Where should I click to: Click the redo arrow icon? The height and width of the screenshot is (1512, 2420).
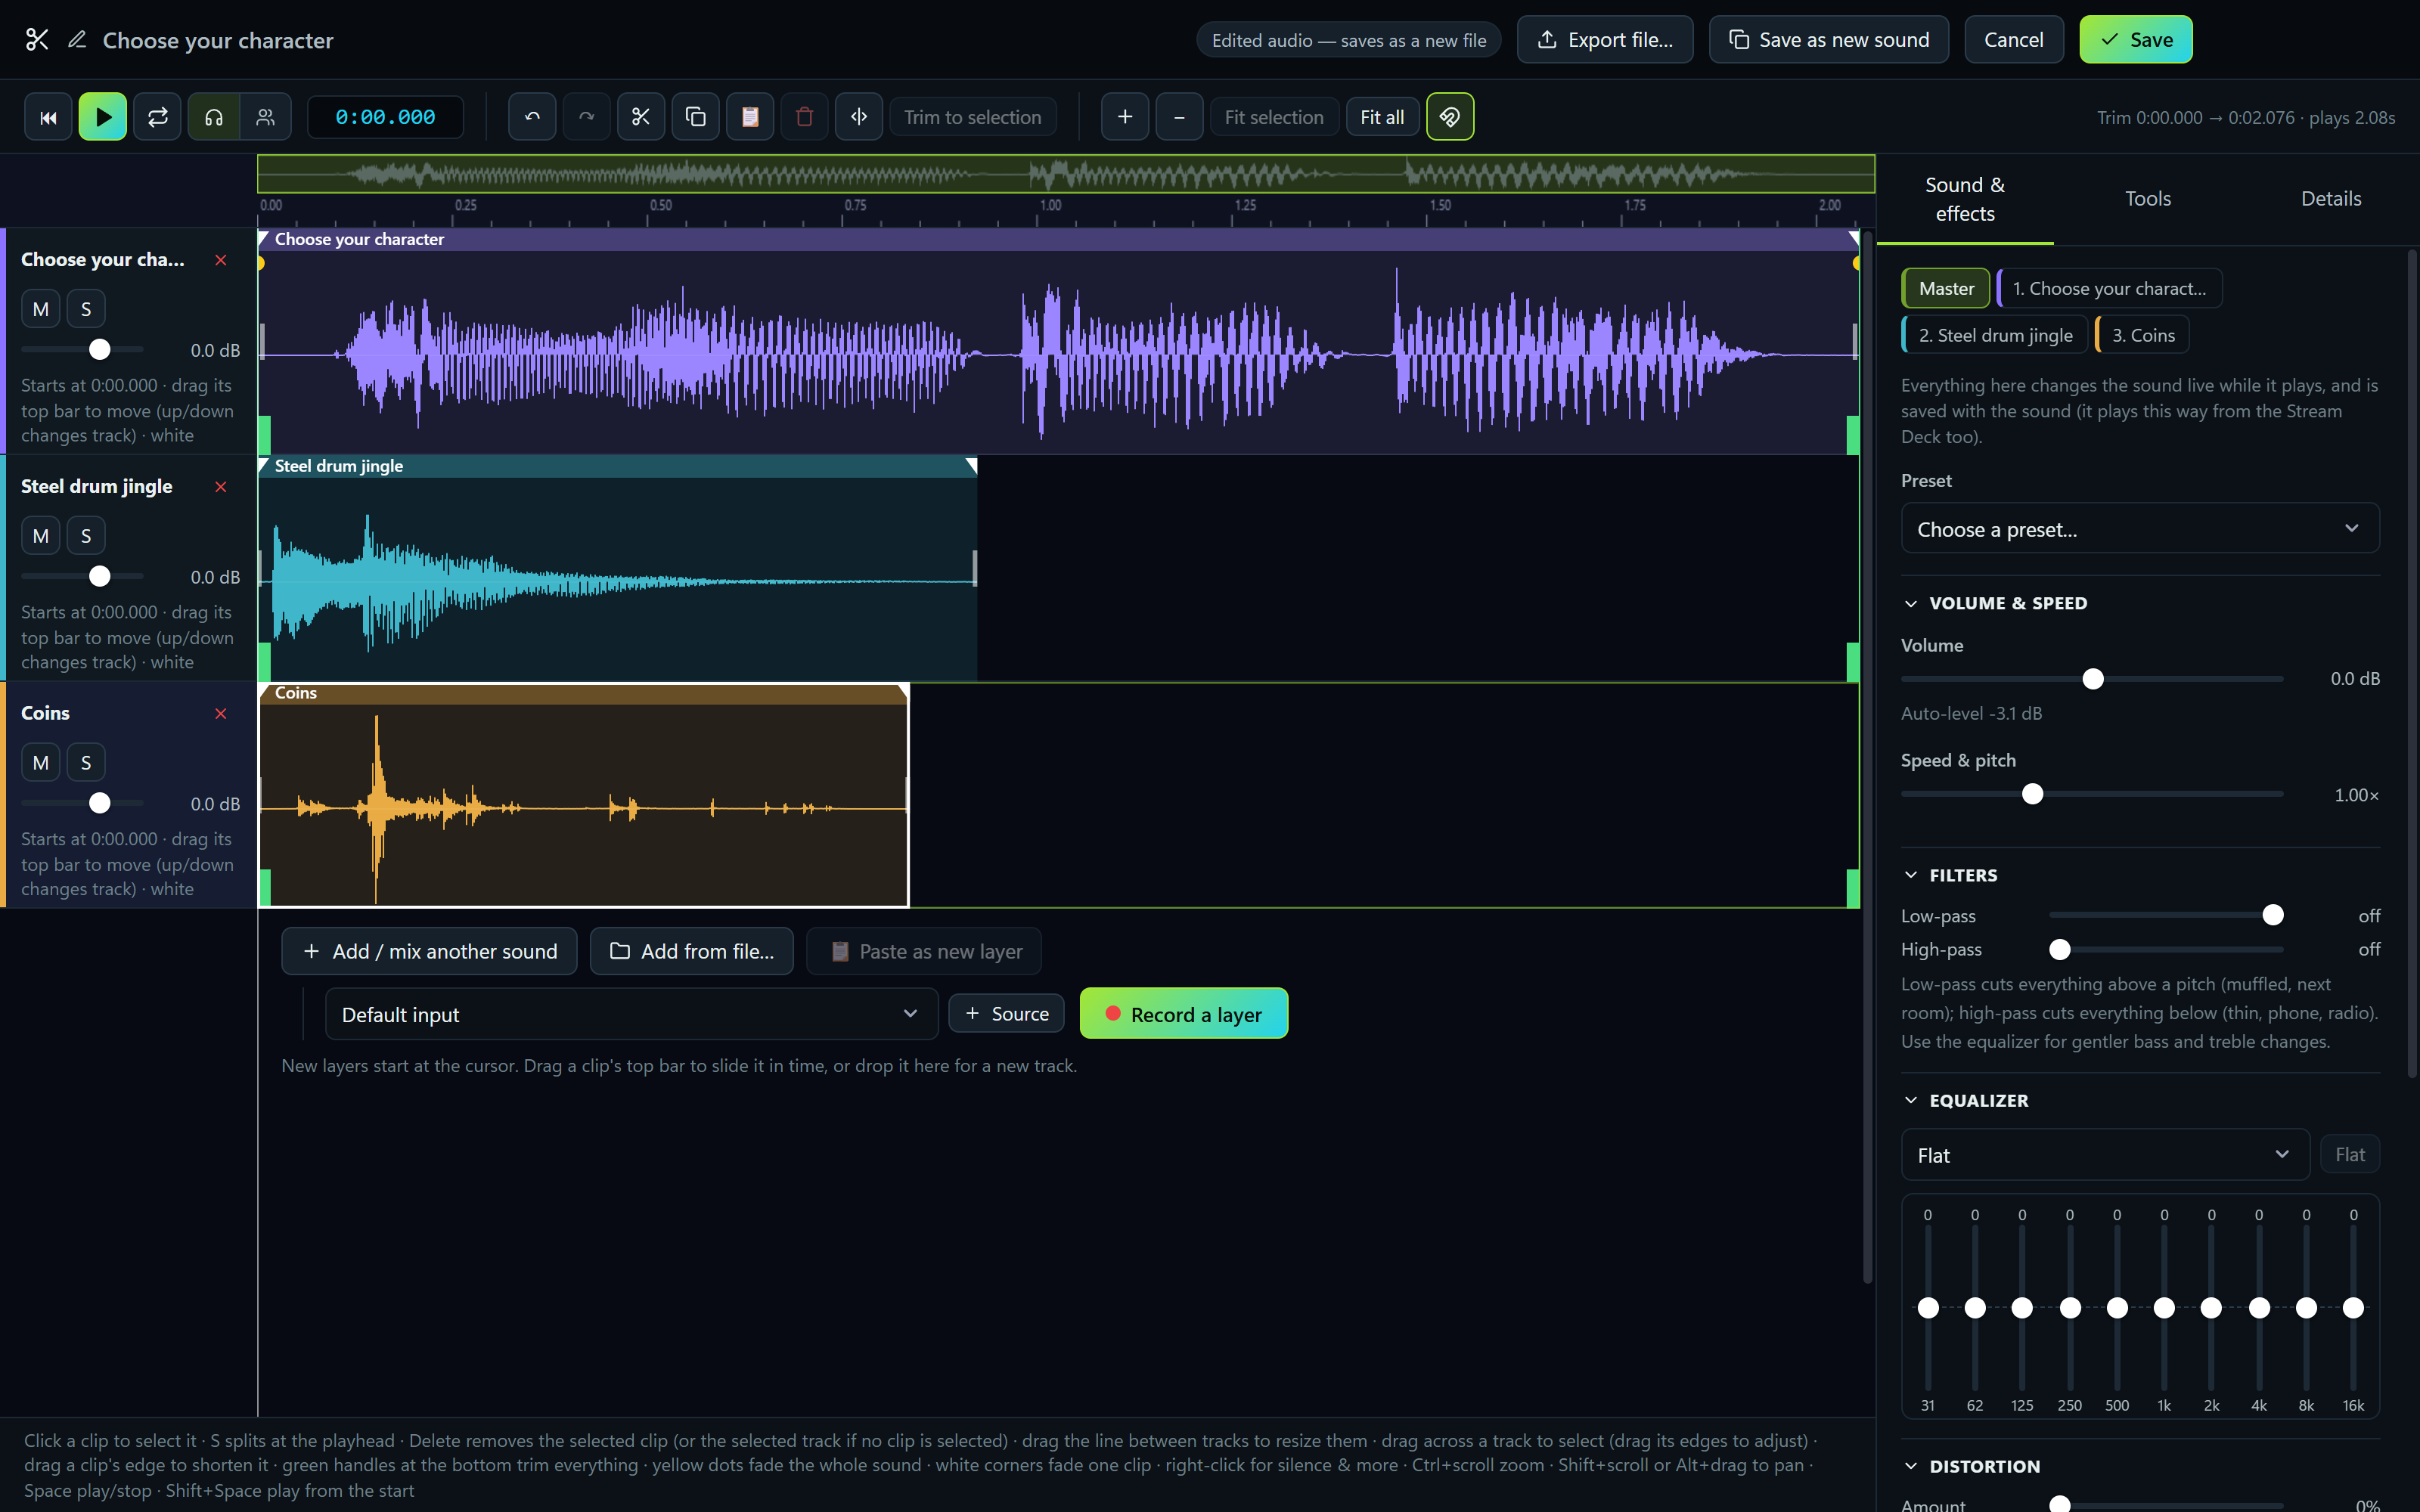point(587,117)
